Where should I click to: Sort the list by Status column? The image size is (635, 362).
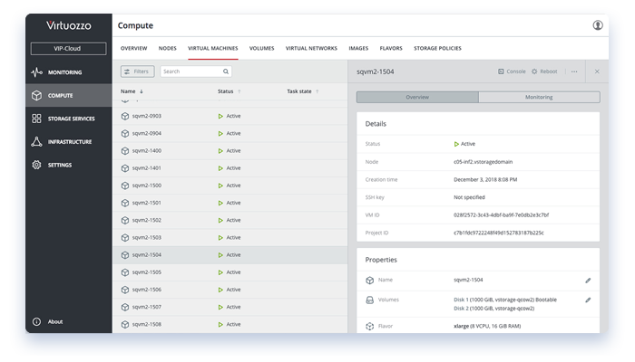[x=229, y=91]
